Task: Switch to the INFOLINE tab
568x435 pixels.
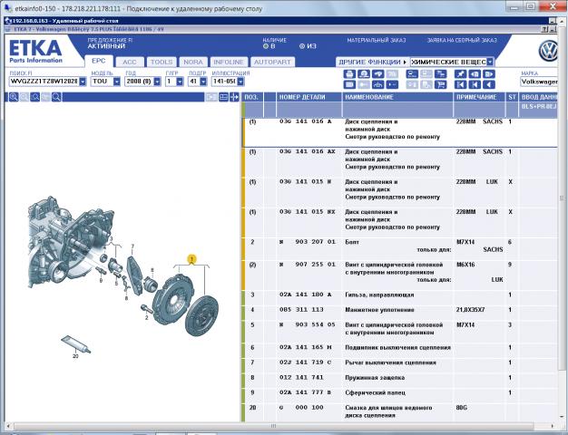Action: 229,63
